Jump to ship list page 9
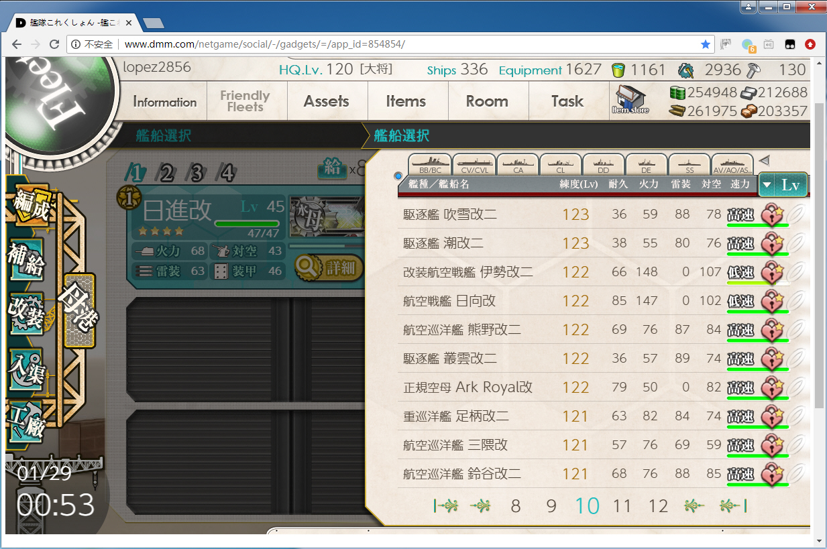 click(x=551, y=506)
